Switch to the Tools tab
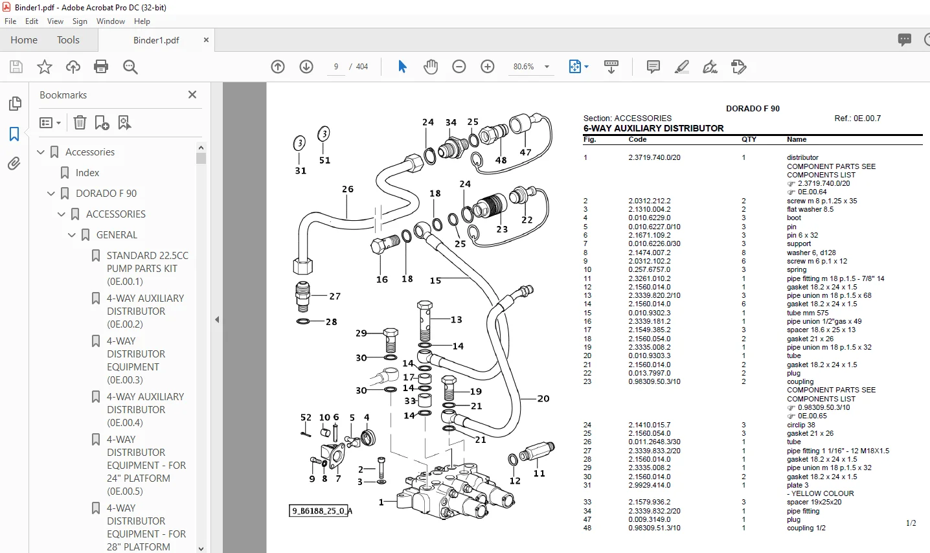 (x=68, y=40)
